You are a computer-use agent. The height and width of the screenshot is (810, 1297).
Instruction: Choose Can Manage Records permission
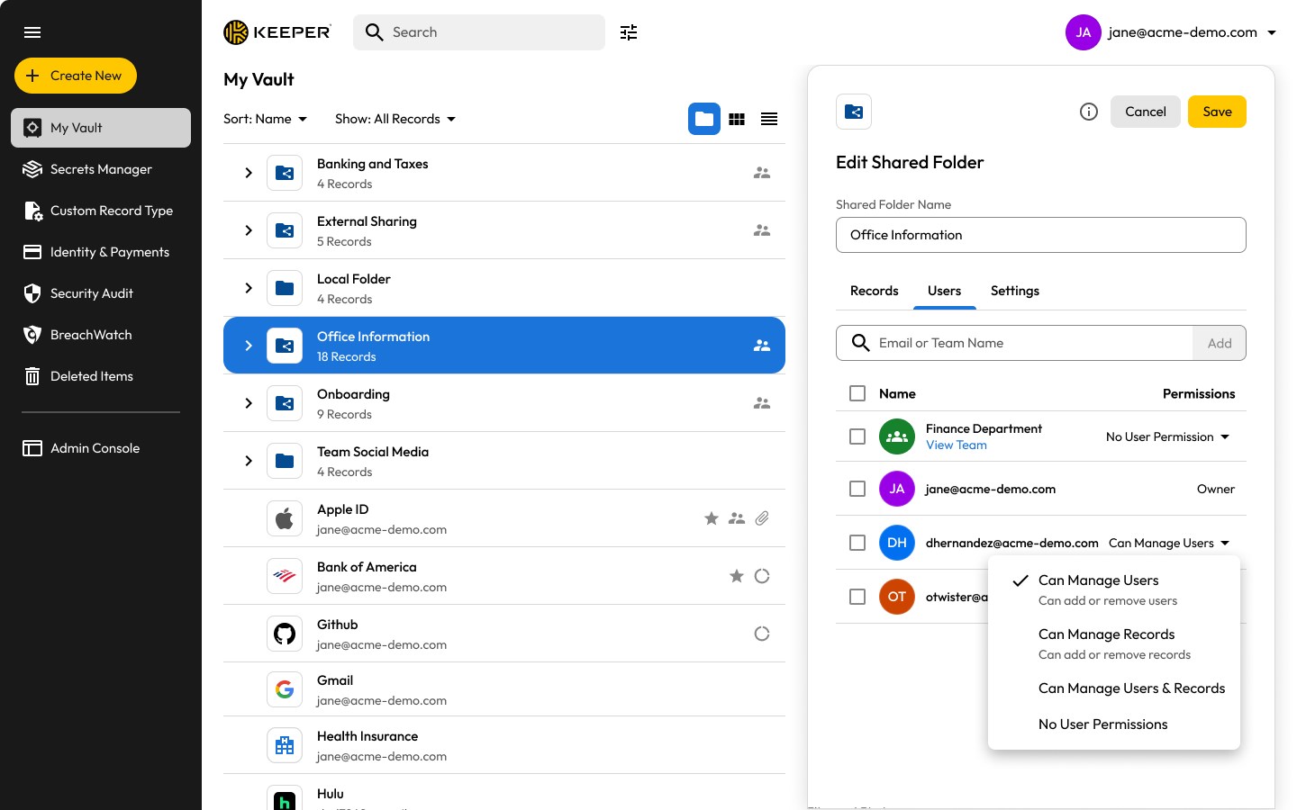coord(1106,634)
